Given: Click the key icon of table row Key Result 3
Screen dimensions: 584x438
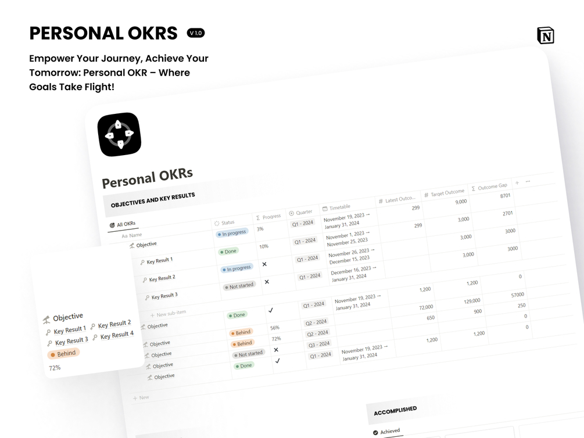Looking at the screenshot, I should click(148, 297).
